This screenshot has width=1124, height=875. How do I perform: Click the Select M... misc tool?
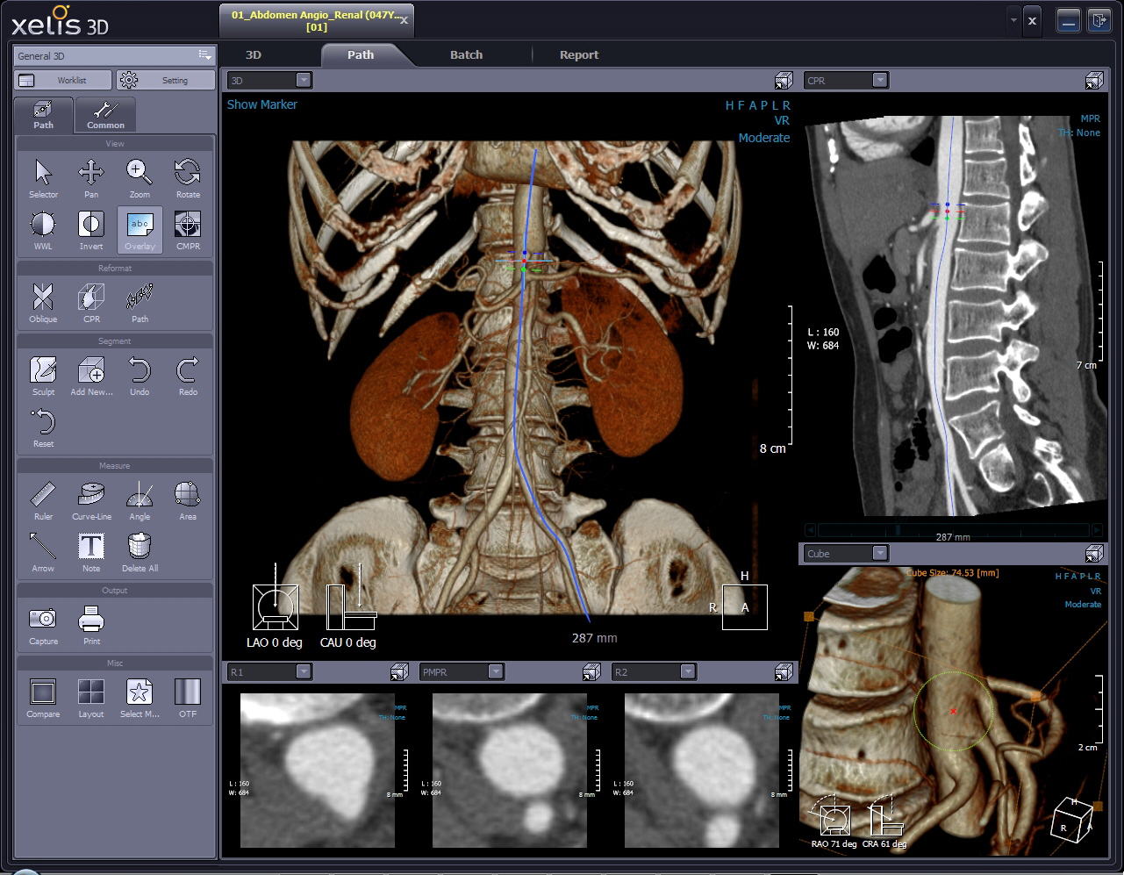[140, 698]
